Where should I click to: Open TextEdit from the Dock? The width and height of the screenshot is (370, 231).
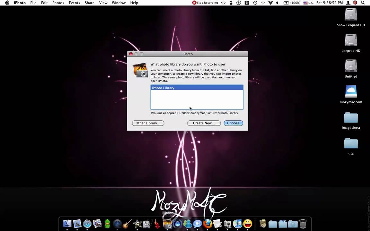(217, 223)
